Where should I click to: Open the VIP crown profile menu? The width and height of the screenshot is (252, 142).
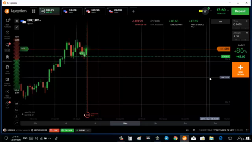coord(205,11)
